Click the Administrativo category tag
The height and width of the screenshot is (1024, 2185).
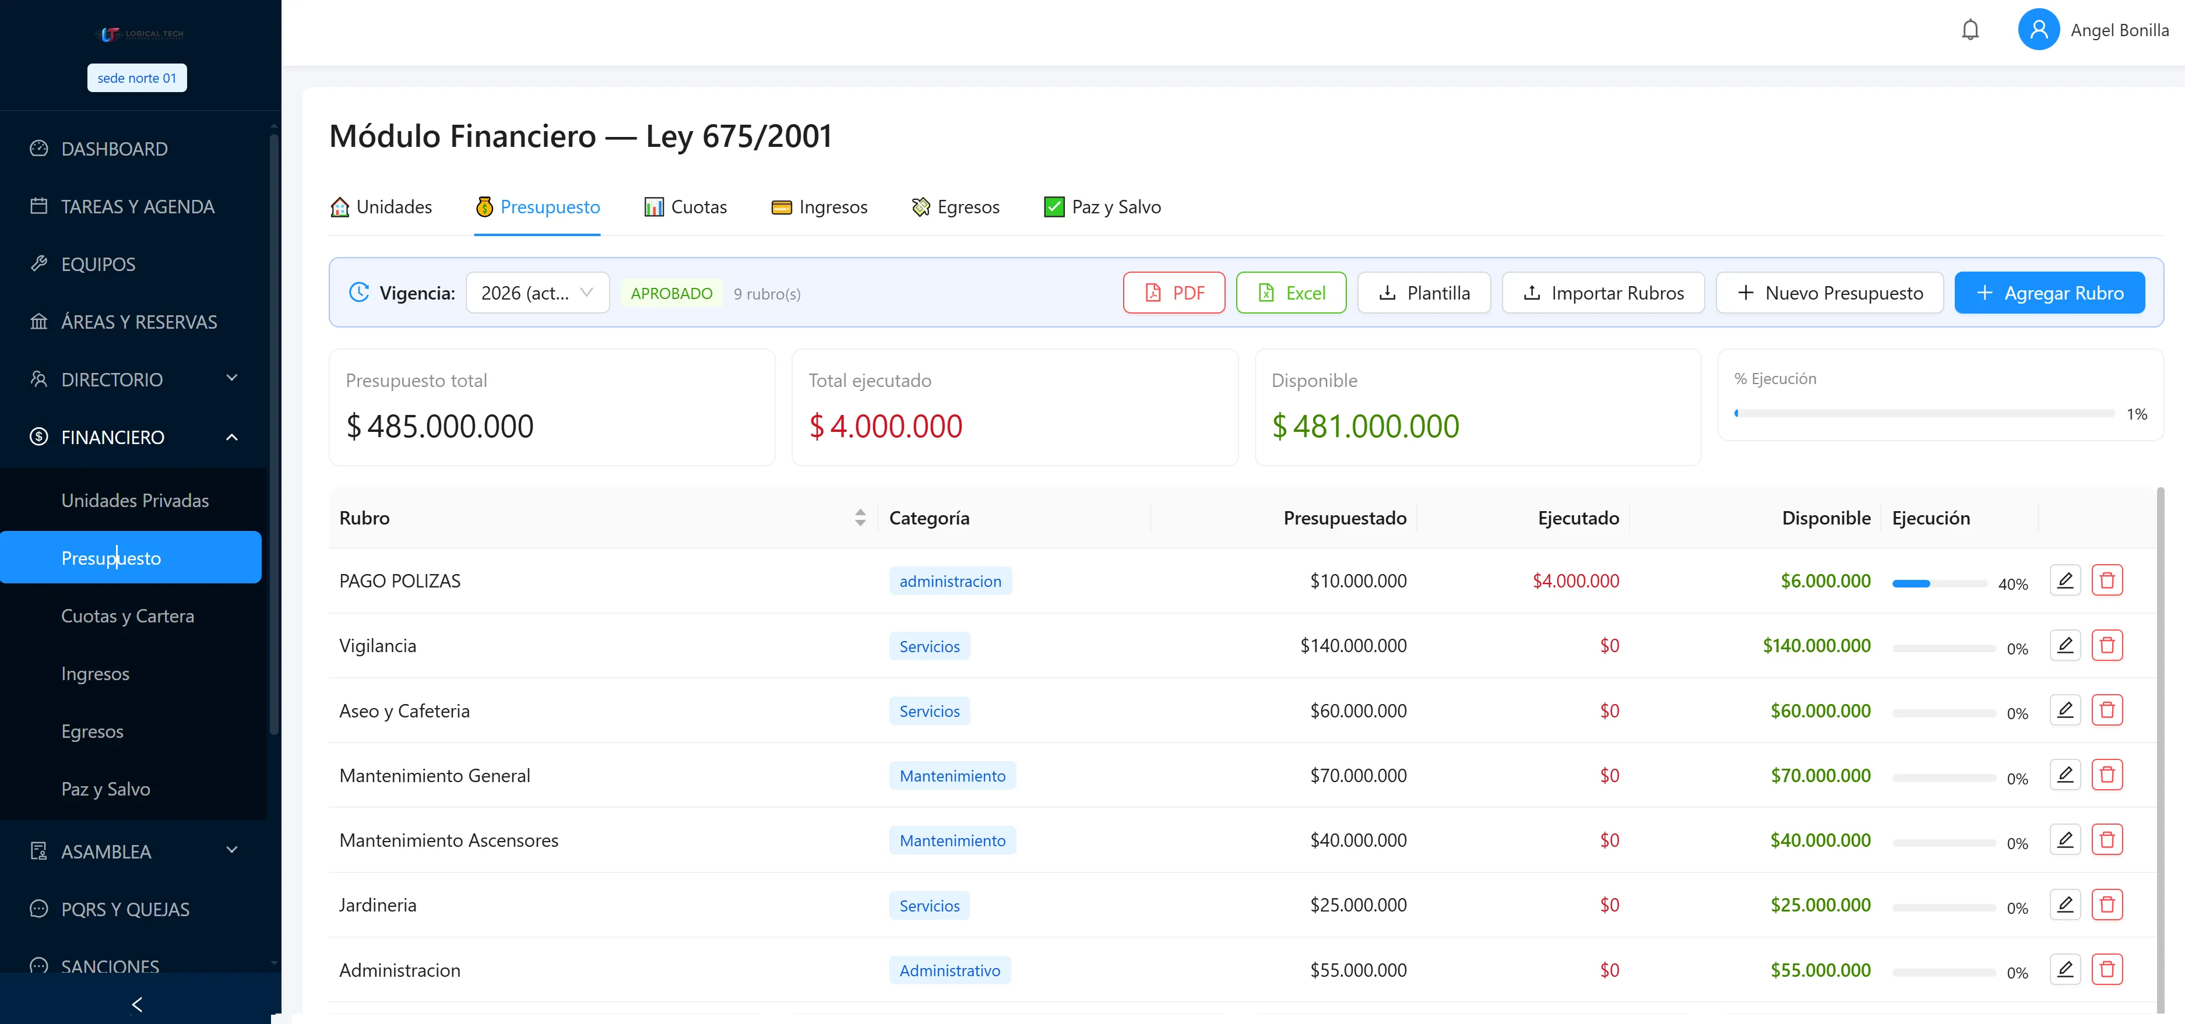pos(949,970)
